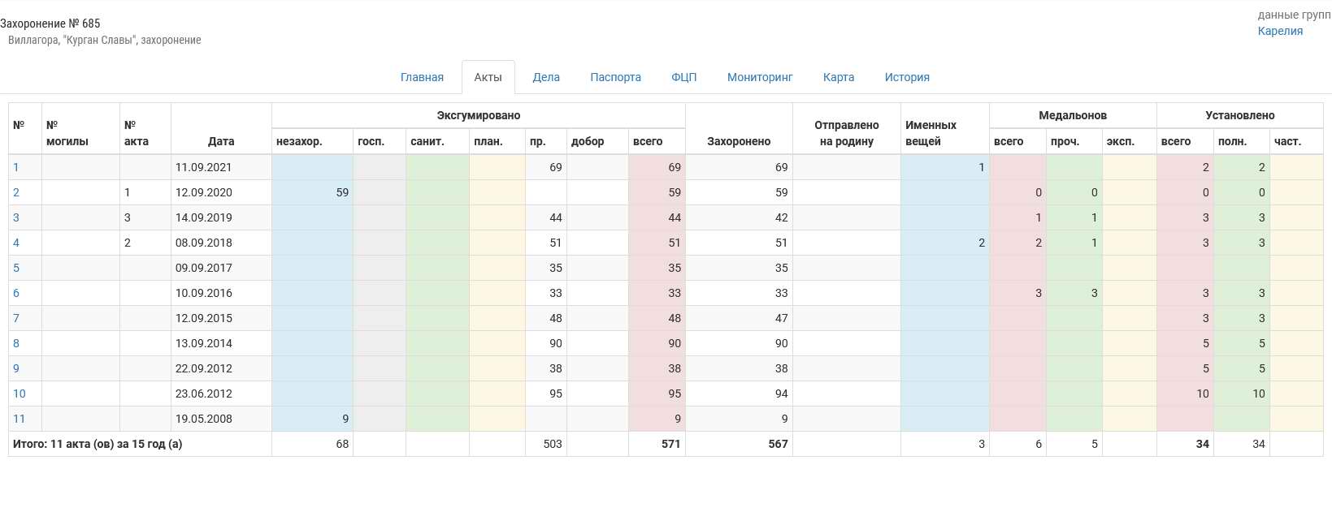Go to the ФЦП tab
1332x529 pixels.
683,77
